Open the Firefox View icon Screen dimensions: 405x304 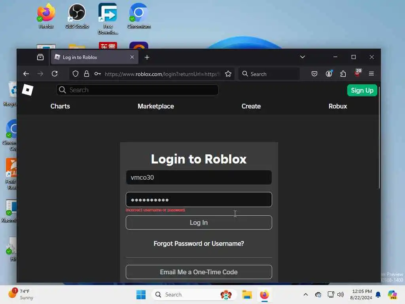[x=40, y=57]
